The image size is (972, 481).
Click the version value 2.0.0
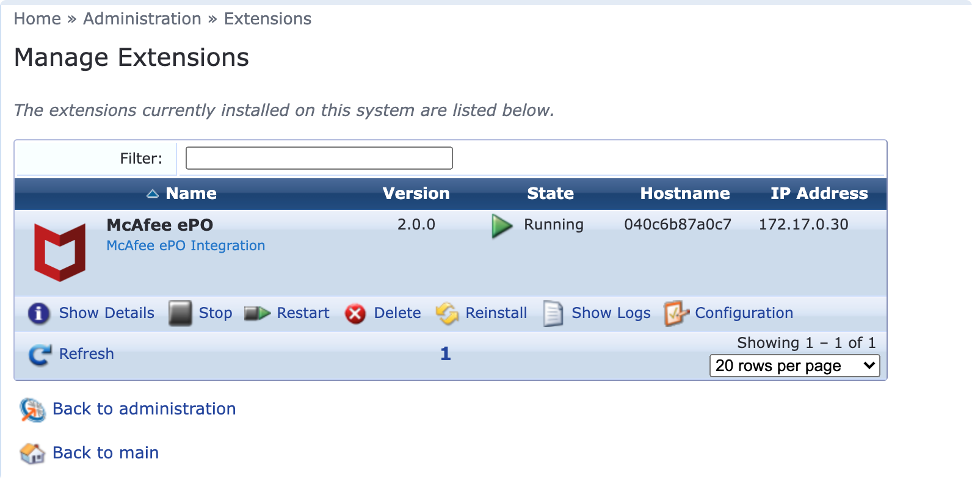[x=416, y=225]
